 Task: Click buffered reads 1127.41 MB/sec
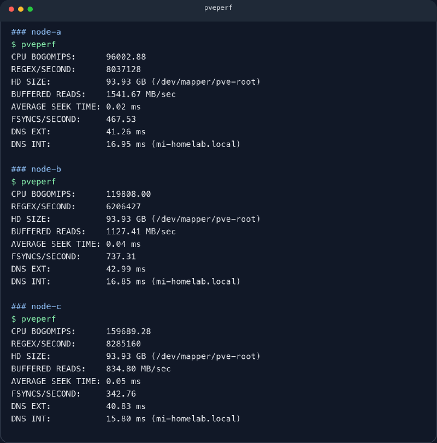tap(141, 232)
